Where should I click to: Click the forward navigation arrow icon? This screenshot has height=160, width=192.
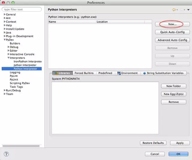click(x=181, y=10)
